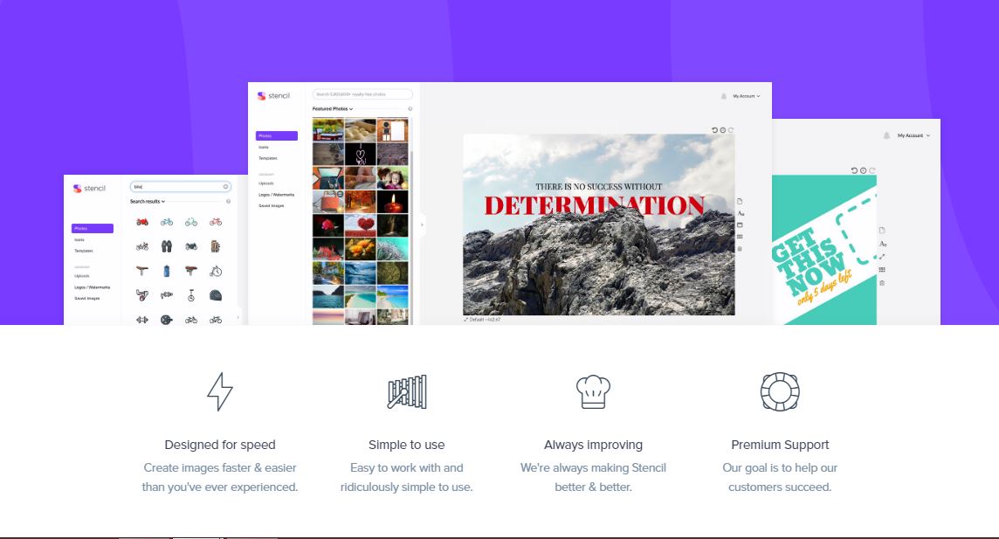
Task: Open the help icon beside Search results
Action: pyautogui.click(x=228, y=201)
